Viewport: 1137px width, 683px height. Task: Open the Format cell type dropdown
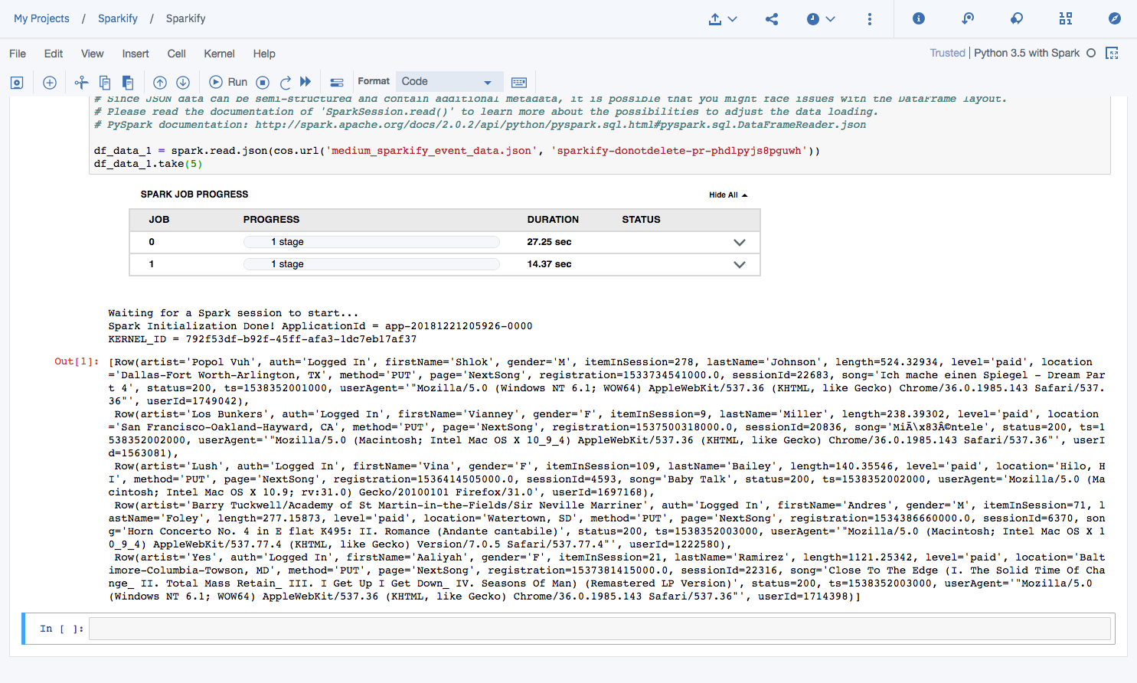449,82
